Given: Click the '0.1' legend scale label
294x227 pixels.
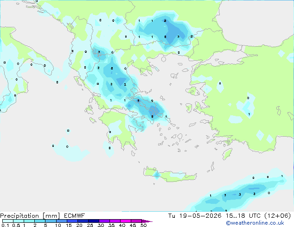Looking at the screenshot, I should 5,225.
